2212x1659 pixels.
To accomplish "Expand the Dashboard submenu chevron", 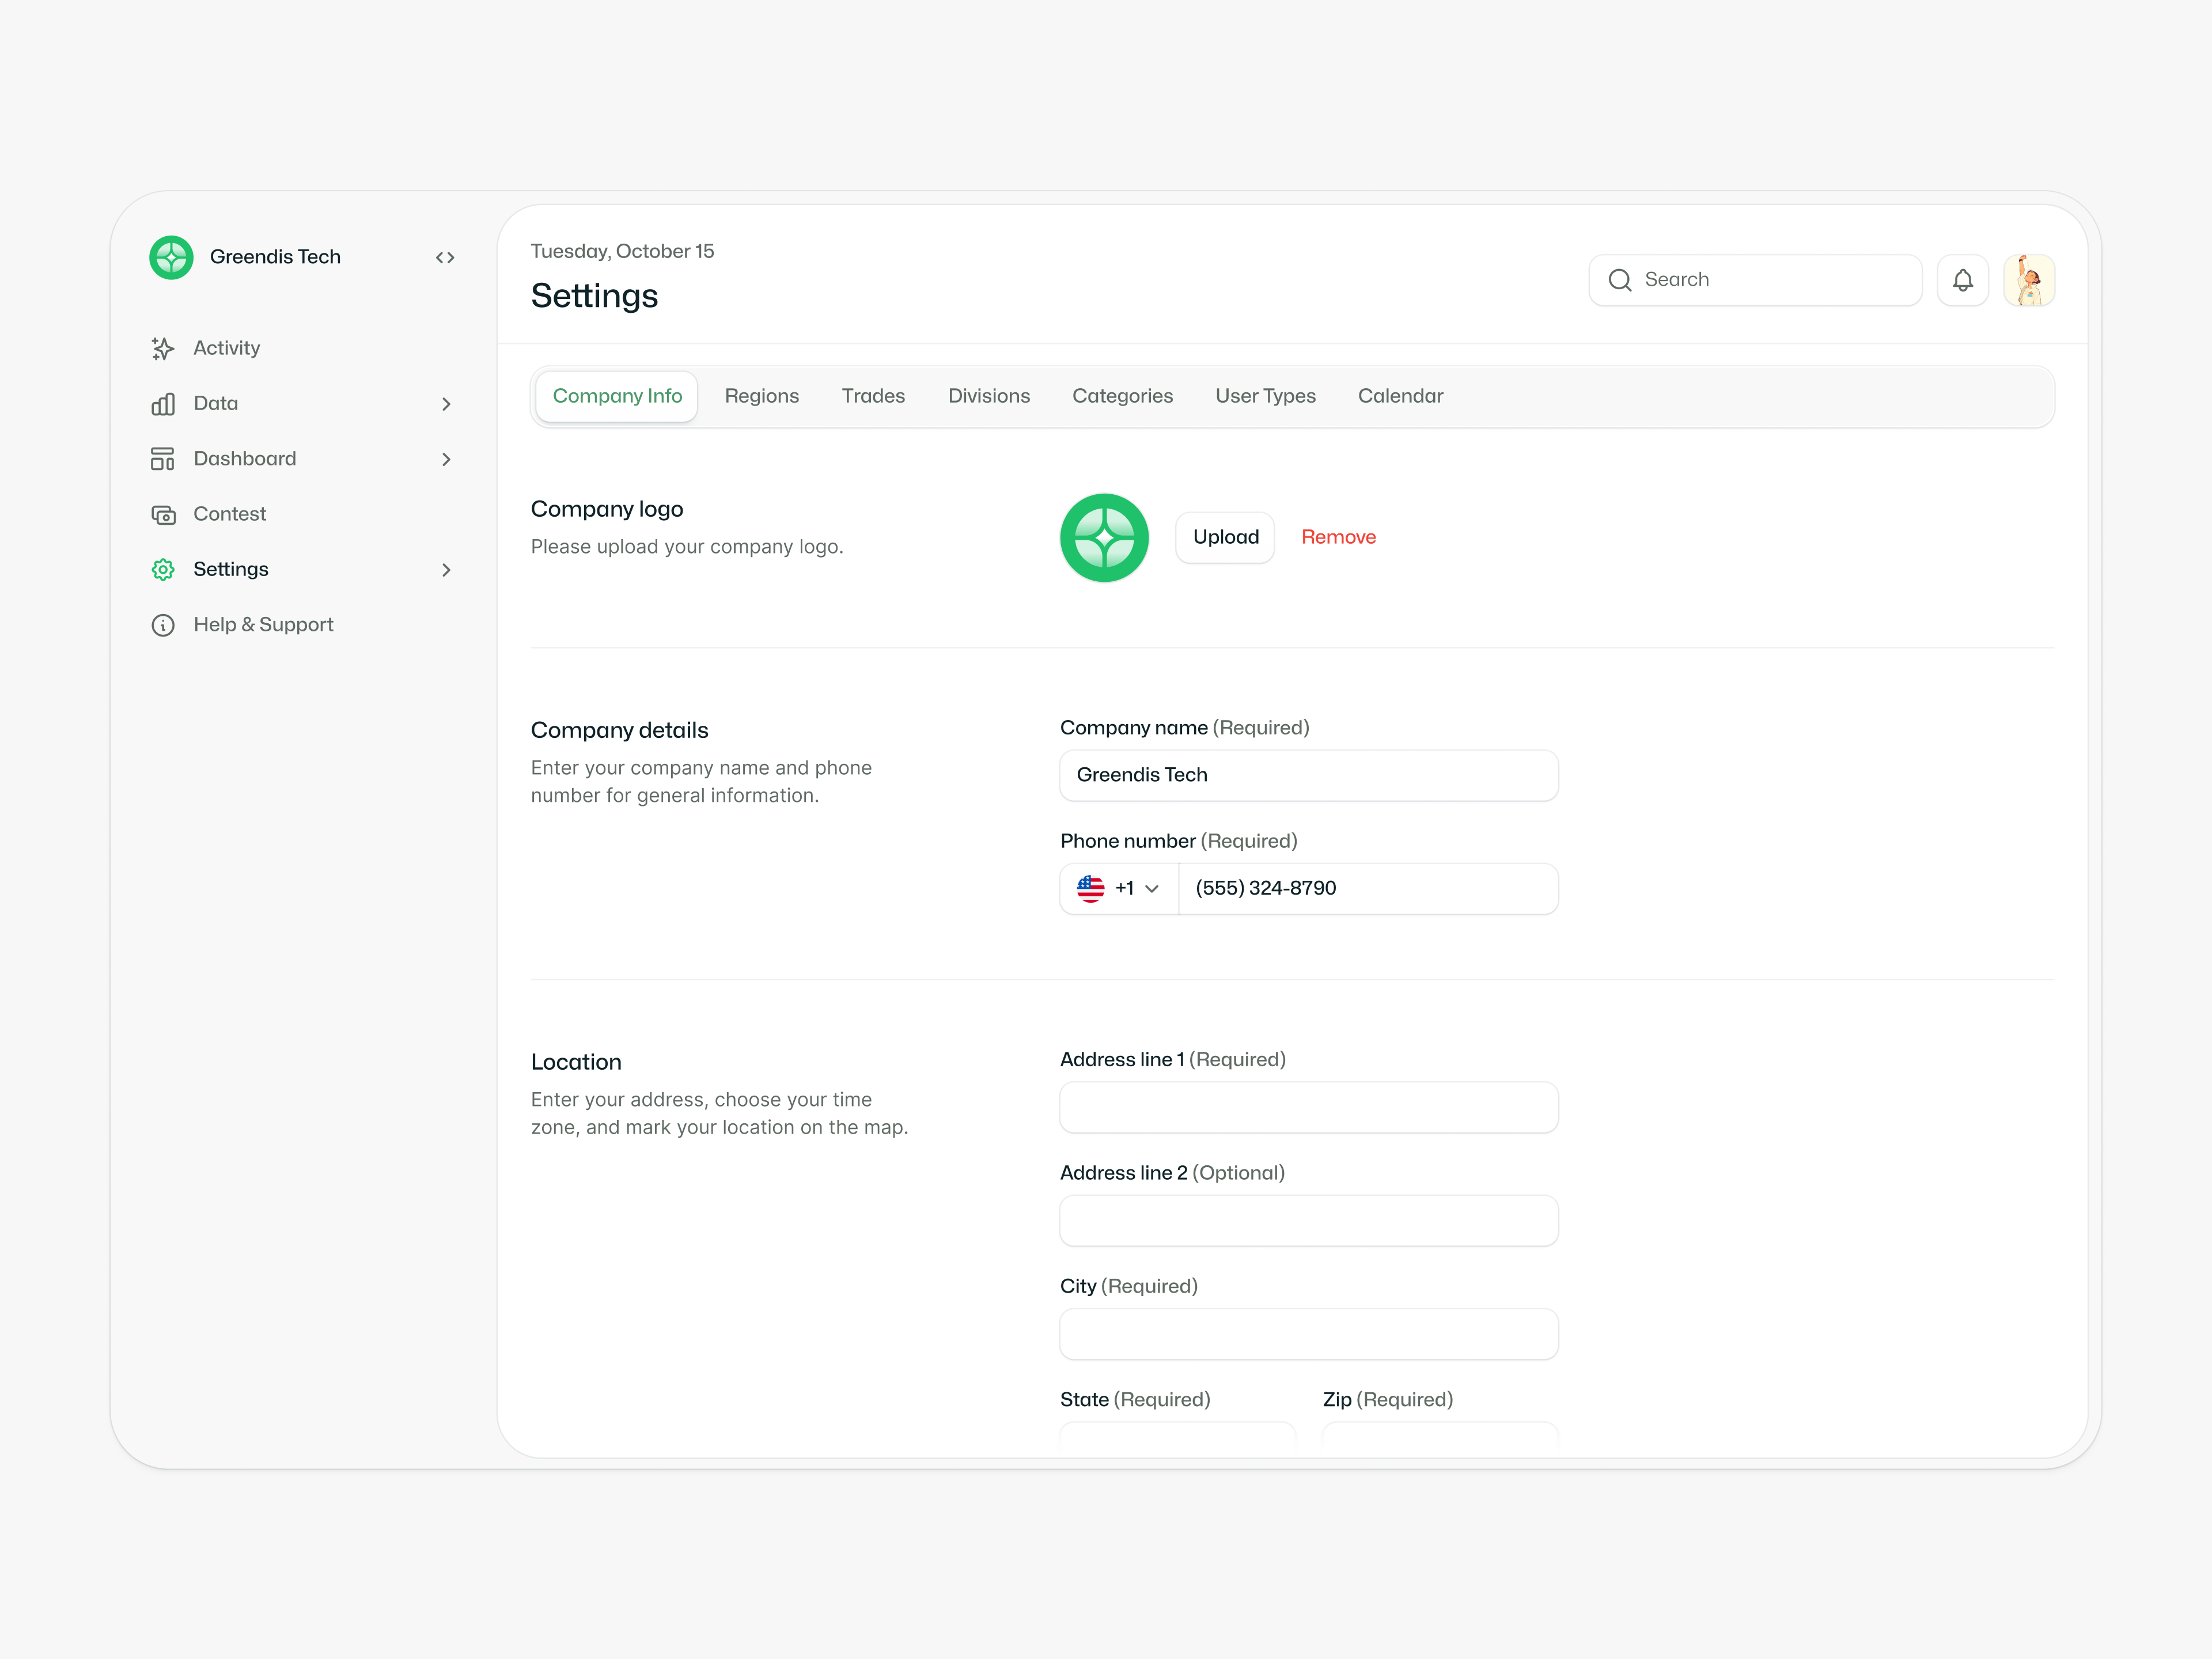I will coord(446,459).
